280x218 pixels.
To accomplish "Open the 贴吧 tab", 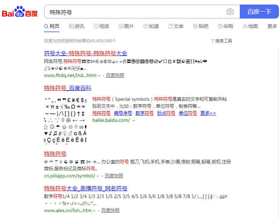I will pos(201,26).
